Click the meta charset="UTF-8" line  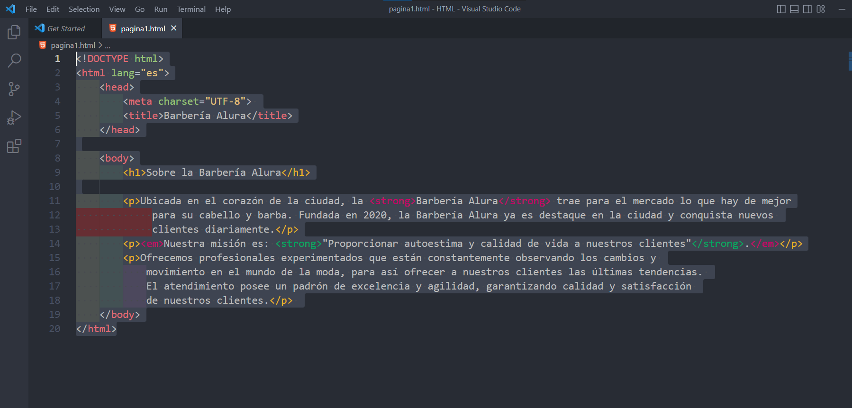click(187, 101)
